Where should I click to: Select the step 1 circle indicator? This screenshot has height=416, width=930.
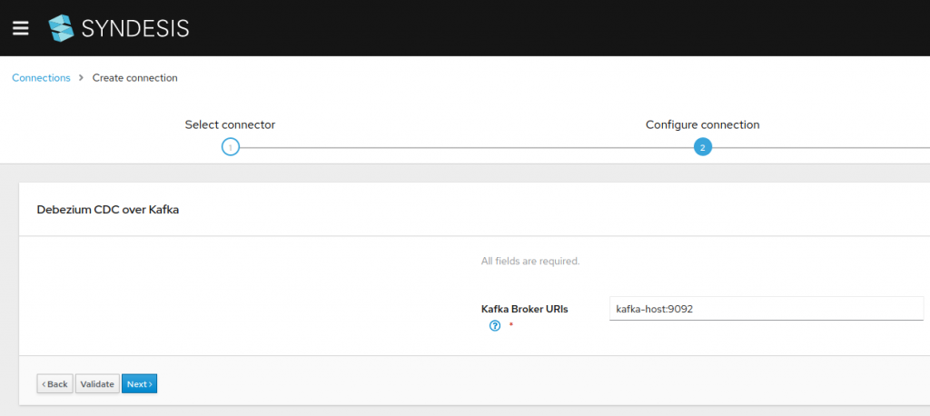coord(231,147)
